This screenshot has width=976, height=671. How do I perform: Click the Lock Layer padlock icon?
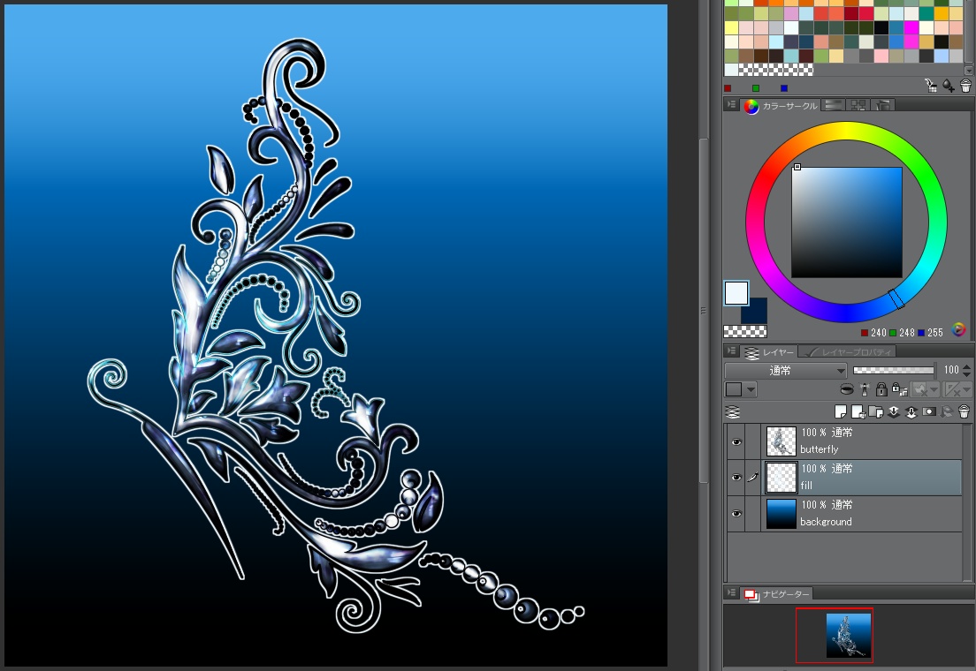click(881, 389)
